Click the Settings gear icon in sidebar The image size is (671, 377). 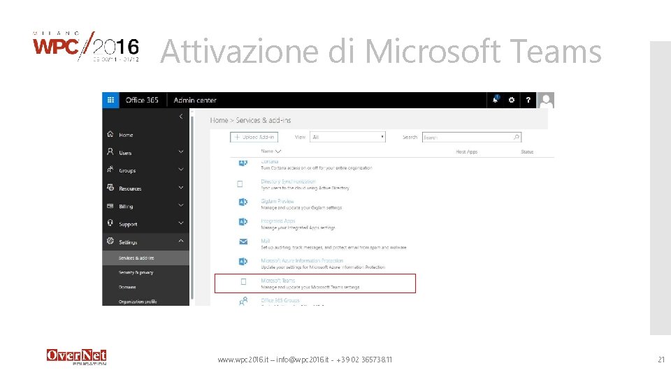click(110, 241)
